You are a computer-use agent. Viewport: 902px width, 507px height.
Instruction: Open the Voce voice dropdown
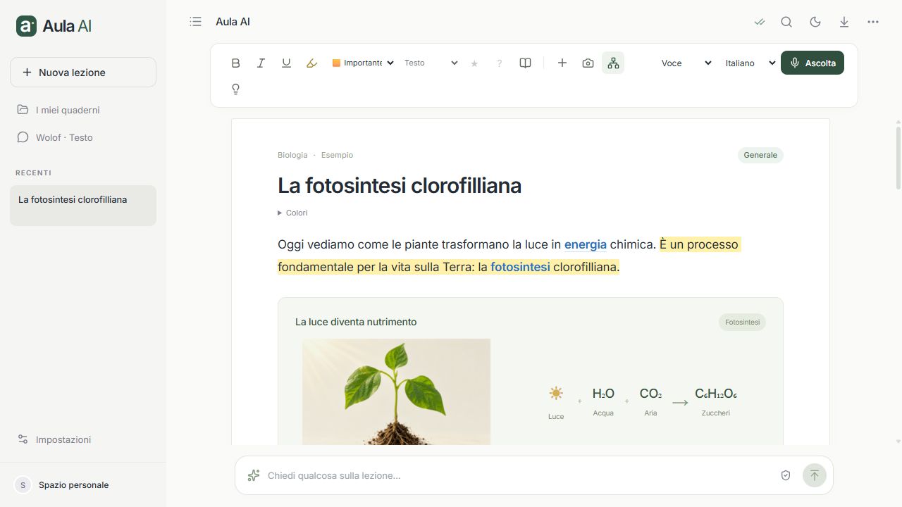tap(686, 63)
